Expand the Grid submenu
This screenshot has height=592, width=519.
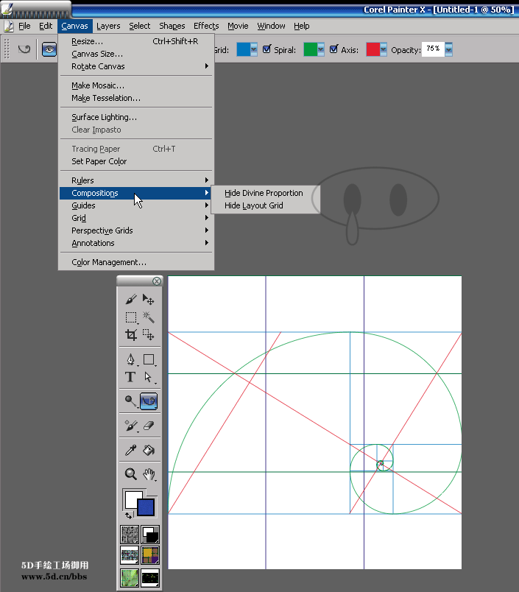137,218
